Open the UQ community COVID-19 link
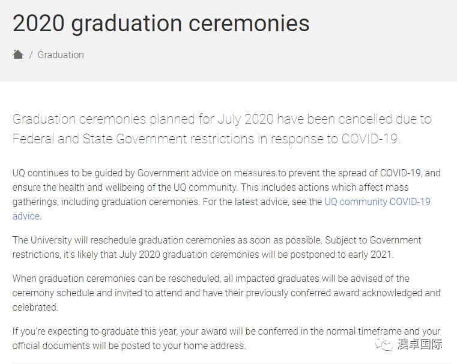 coord(378,201)
